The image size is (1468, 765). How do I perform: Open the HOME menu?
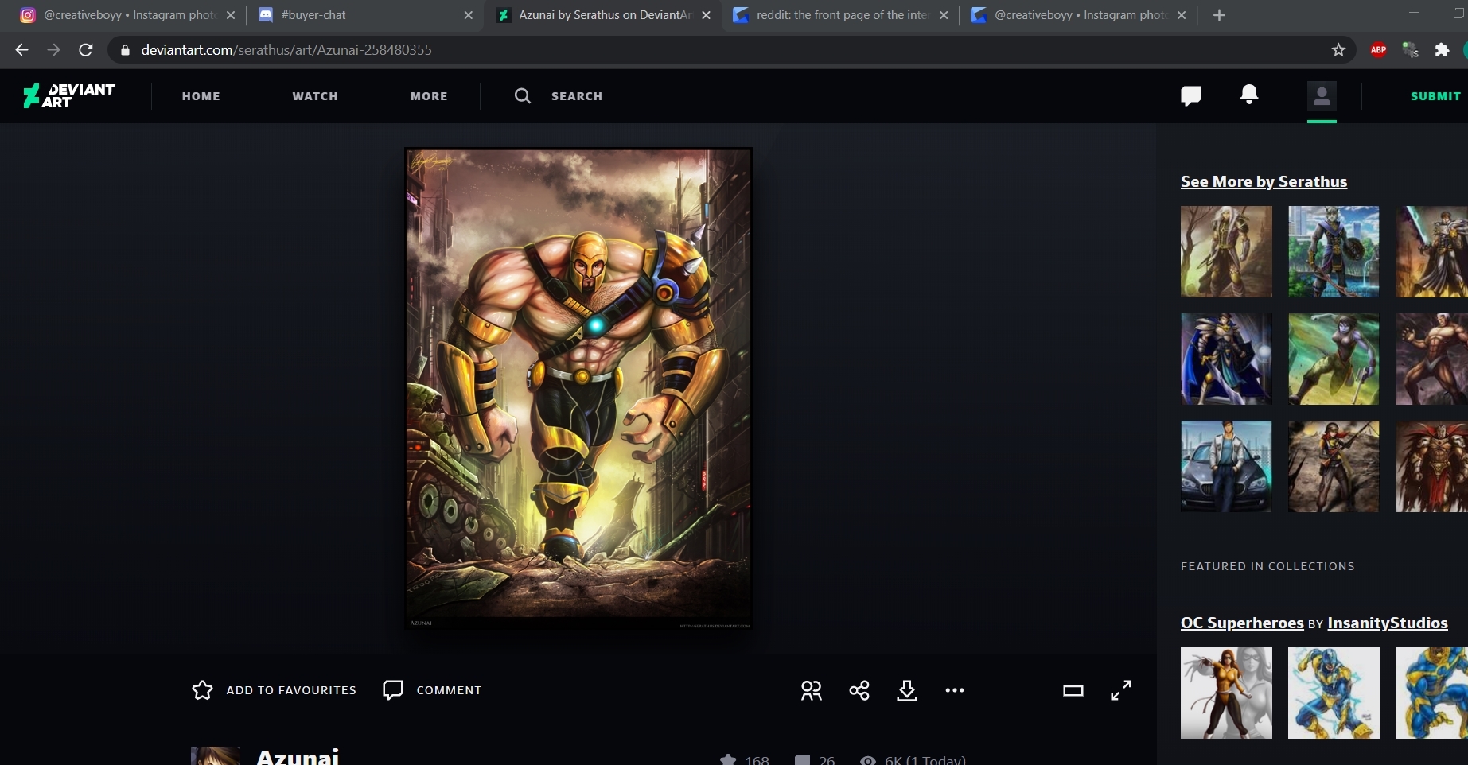point(201,96)
